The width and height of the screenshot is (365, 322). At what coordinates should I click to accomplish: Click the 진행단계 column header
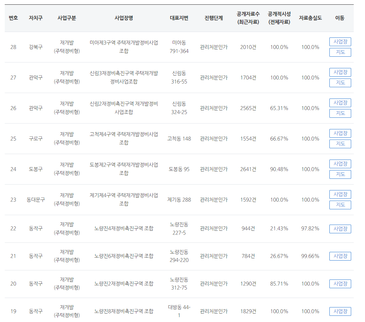pyautogui.click(x=214, y=18)
